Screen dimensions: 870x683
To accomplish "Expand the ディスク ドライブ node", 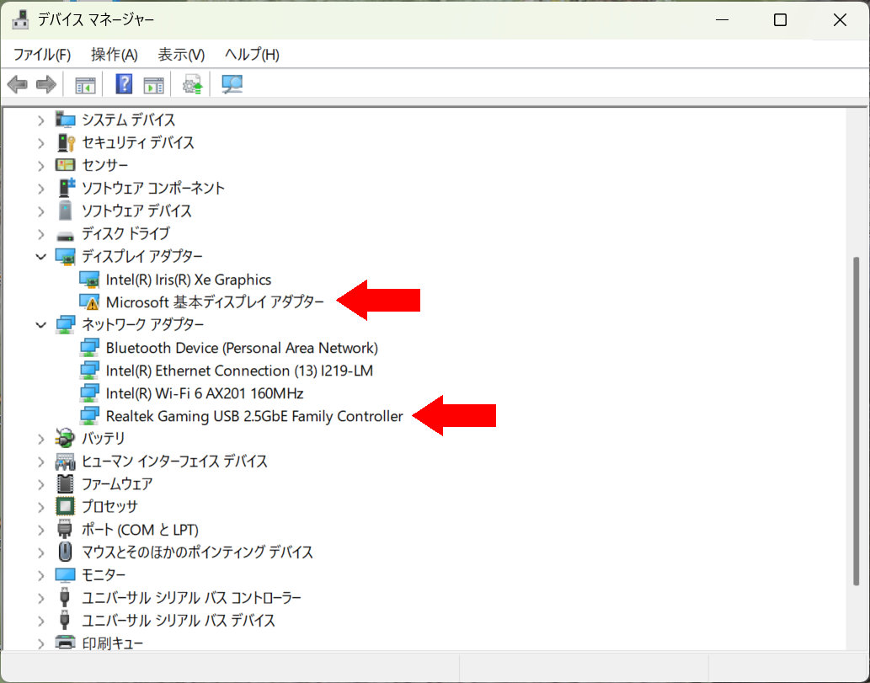I will 41,233.
